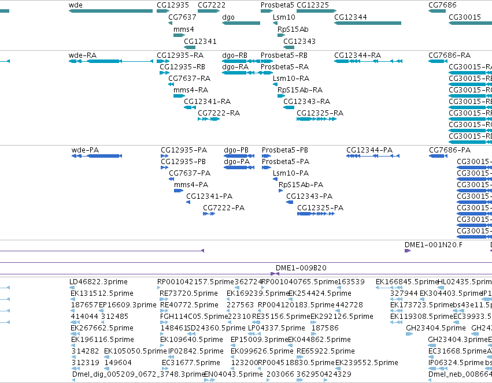Click the Prosbeta5-PA protein label

point(286,162)
